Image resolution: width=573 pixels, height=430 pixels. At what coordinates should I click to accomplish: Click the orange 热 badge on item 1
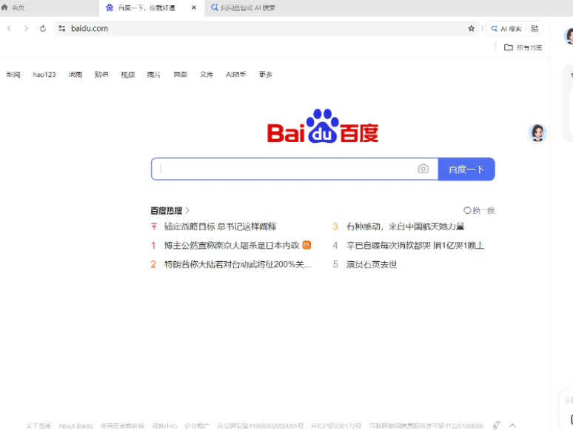coord(306,245)
